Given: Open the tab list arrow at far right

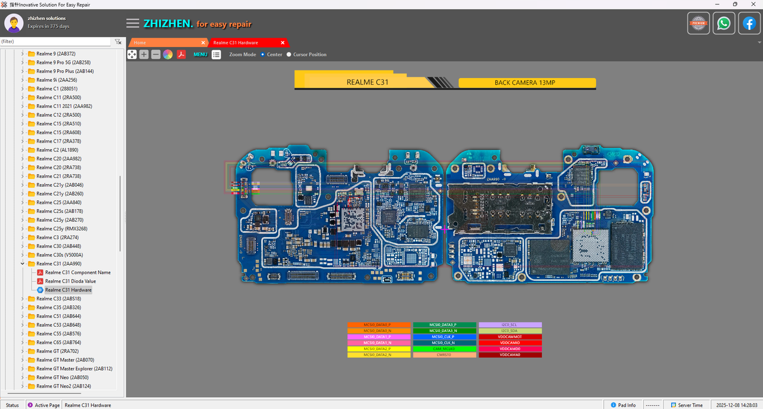Looking at the screenshot, I should pos(759,43).
